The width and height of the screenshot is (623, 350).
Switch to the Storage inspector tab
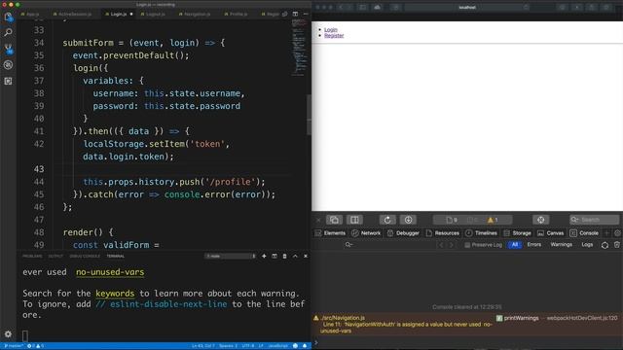pyautogui.click(x=517, y=233)
